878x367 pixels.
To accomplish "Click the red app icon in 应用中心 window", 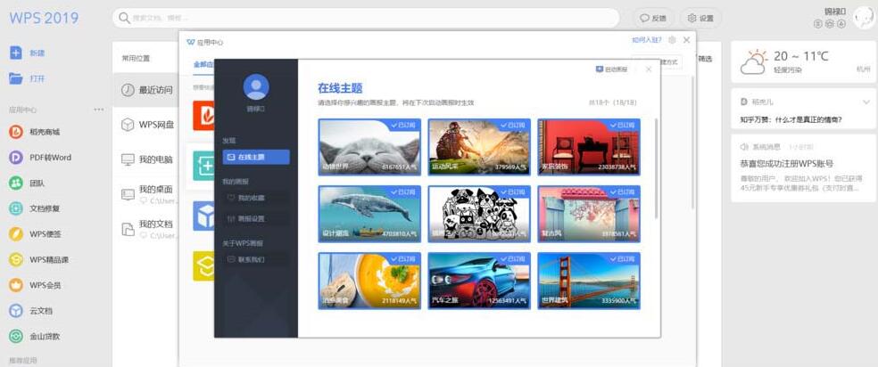I will tap(203, 116).
